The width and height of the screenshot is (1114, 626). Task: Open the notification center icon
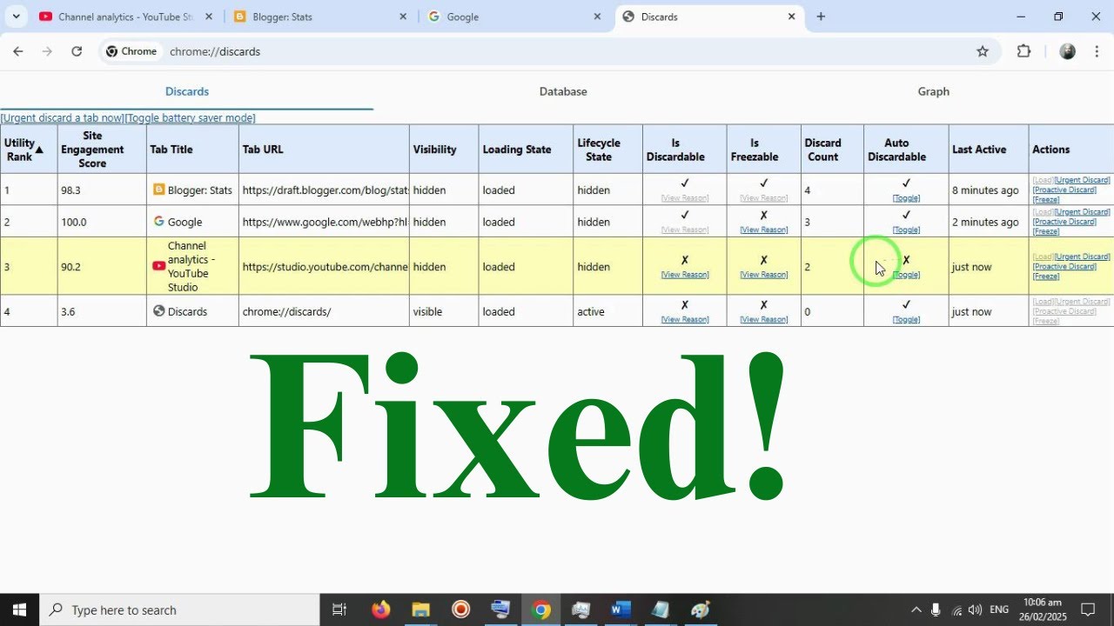click(x=1087, y=609)
